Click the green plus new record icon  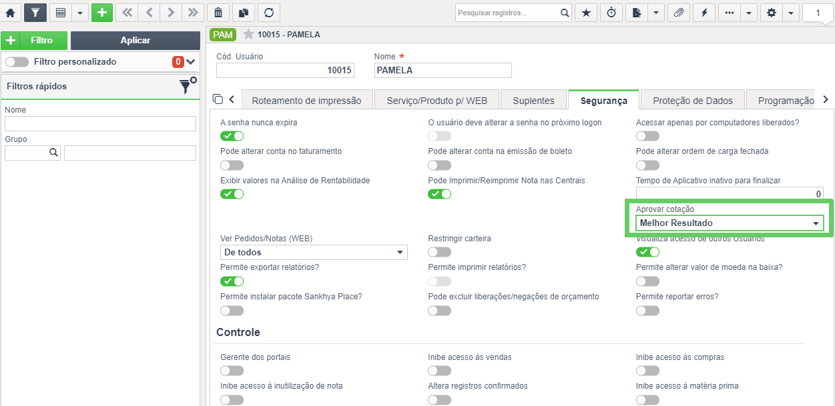tap(102, 12)
